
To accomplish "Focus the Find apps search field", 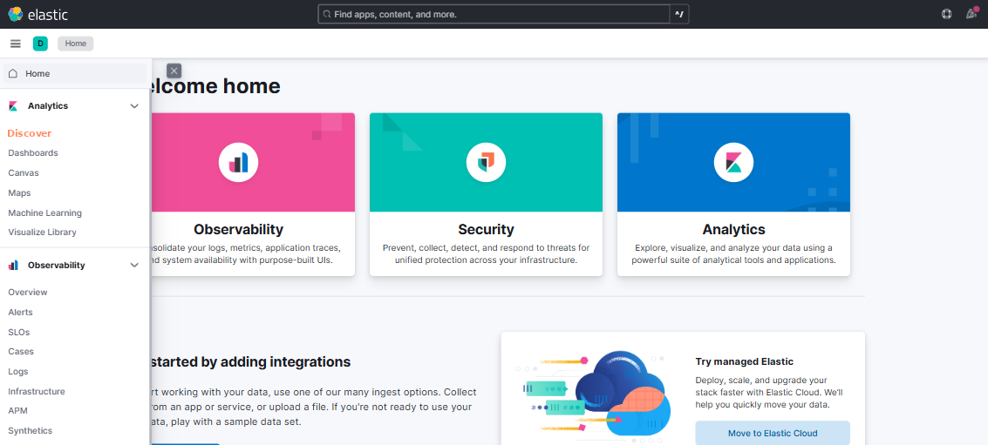I will point(494,14).
